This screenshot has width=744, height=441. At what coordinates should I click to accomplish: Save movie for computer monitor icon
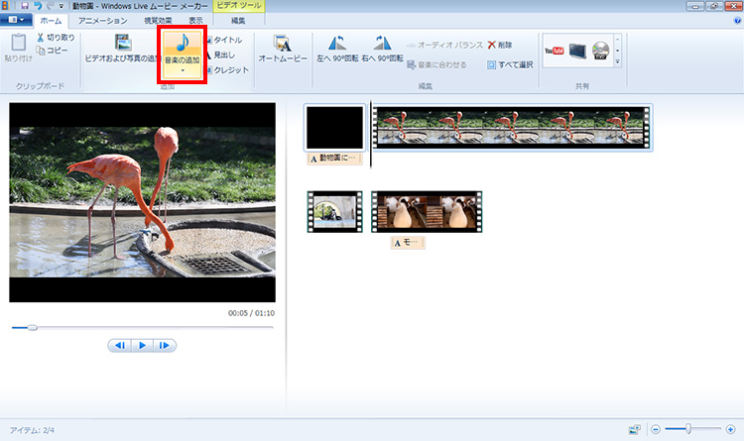point(577,51)
